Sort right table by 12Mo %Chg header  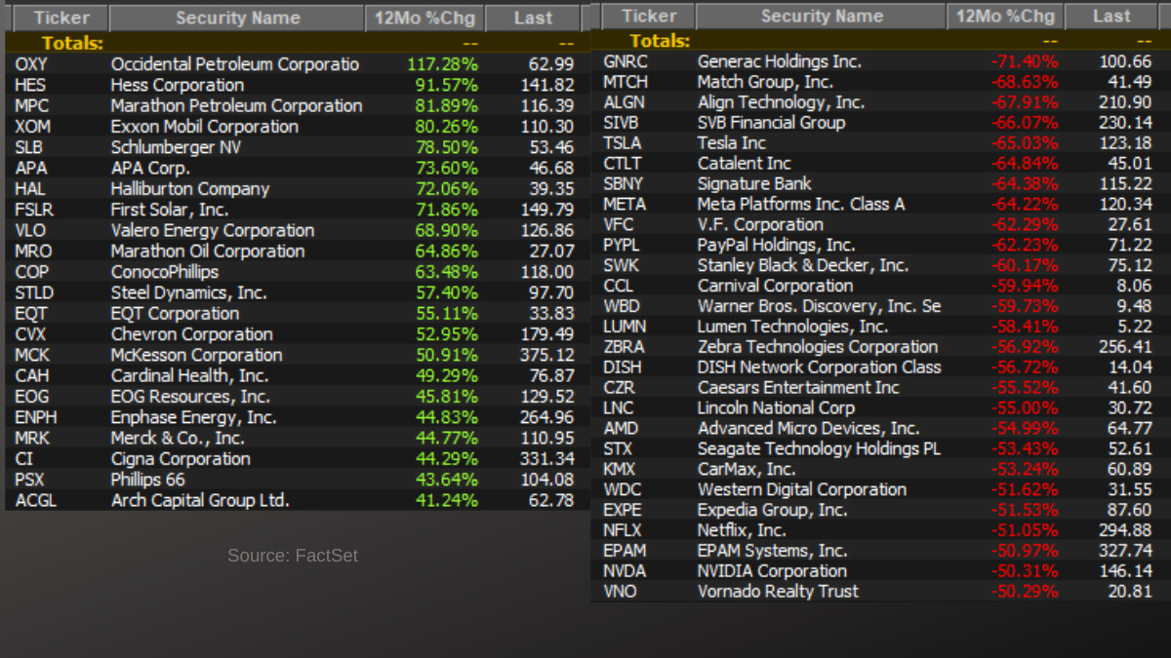[x=1005, y=17]
